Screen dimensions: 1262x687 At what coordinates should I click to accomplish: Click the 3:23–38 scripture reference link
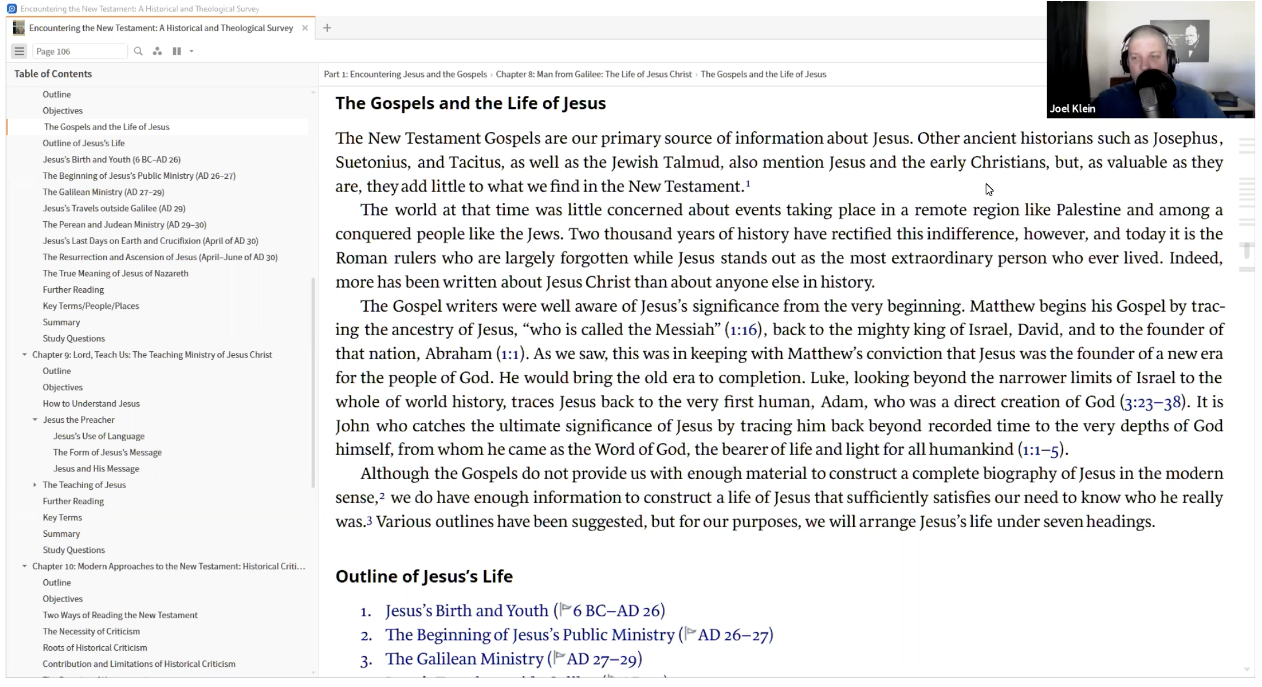click(1152, 402)
